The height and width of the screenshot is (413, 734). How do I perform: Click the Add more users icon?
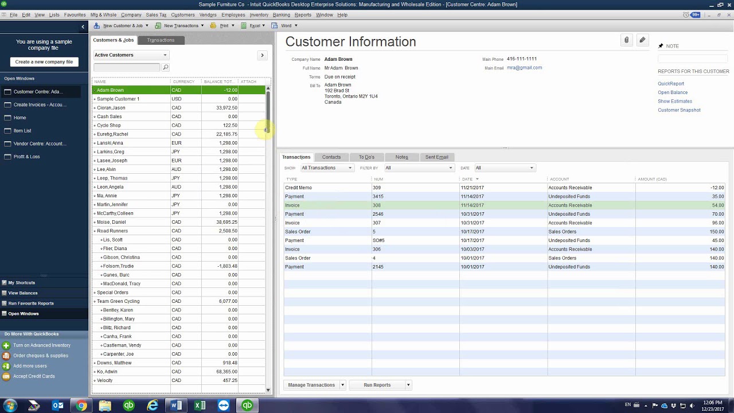pyautogui.click(x=6, y=366)
